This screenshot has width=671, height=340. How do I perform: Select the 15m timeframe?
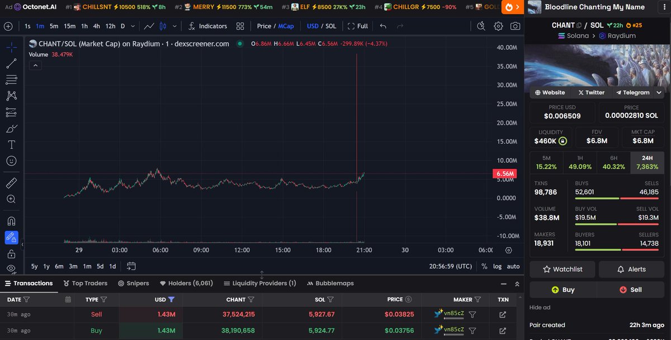(69, 26)
